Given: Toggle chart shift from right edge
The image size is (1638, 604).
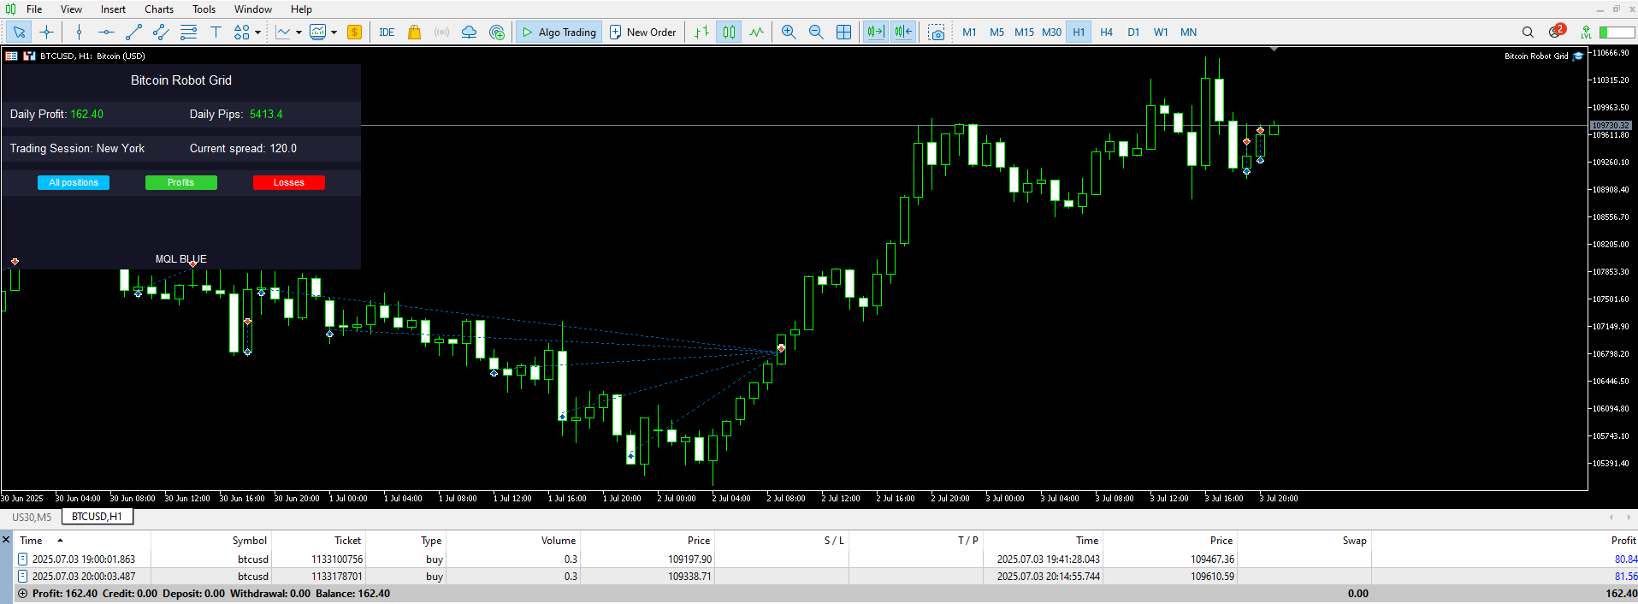Looking at the screenshot, I should (903, 33).
